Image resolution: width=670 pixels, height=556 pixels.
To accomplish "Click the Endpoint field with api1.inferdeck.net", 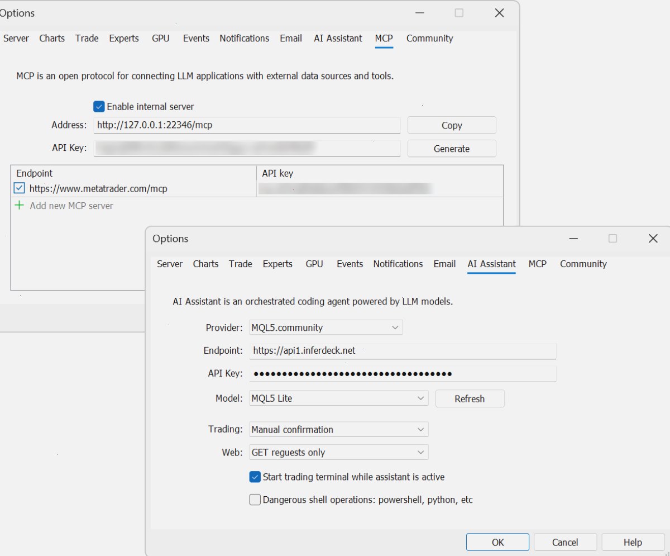I will (403, 351).
